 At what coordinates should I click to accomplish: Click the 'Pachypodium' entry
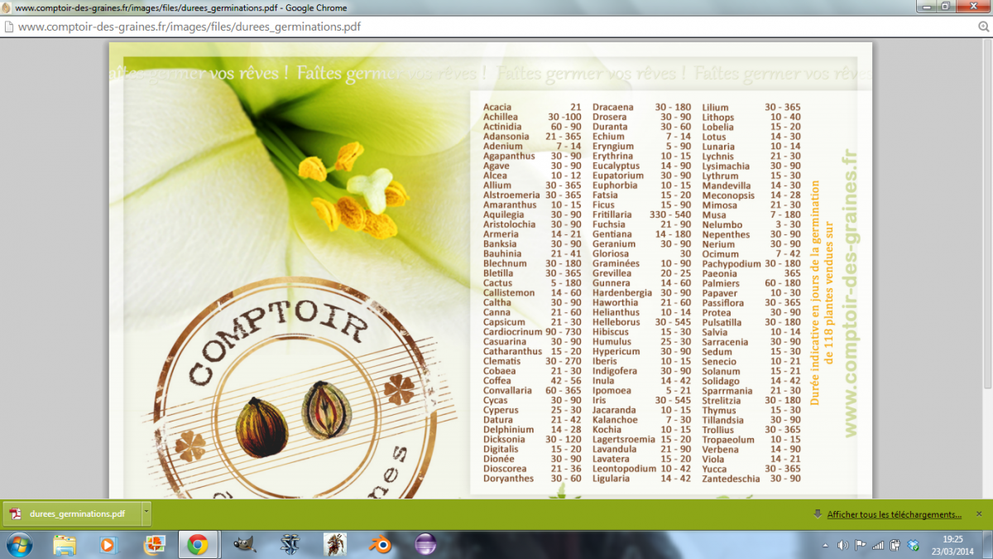click(x=731, y=263)
